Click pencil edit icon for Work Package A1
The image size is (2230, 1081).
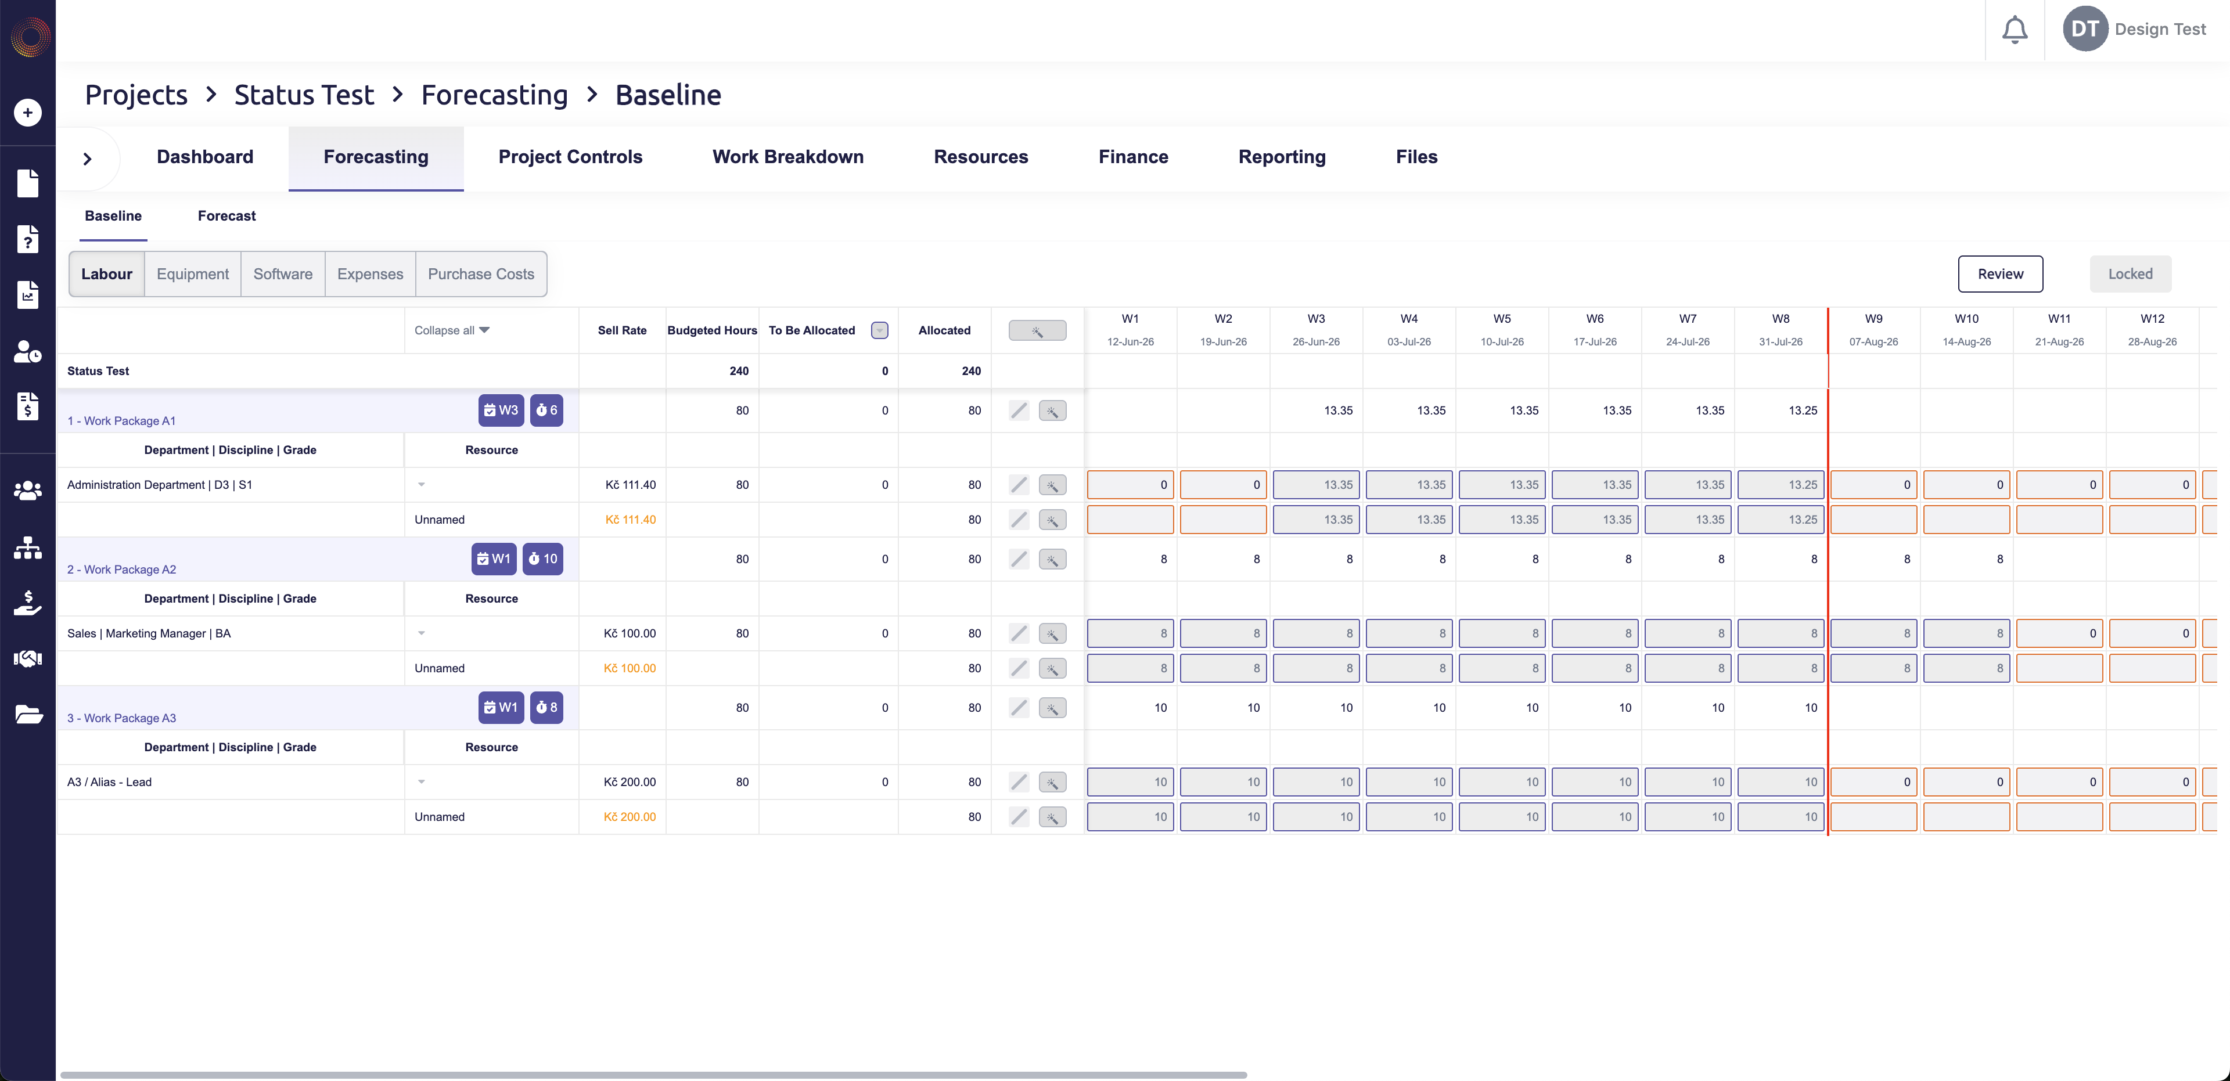[1019, 411]
